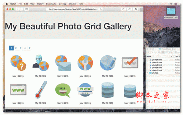Switch Finder to icon view

(159, 52)
